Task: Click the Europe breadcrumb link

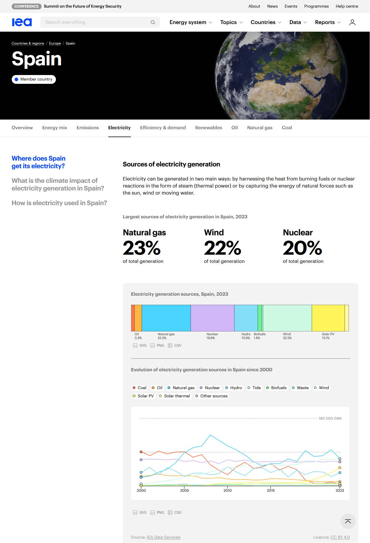Action: click(x=55, y=43)
